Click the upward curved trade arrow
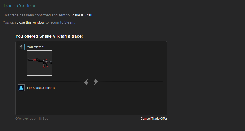Image resolution: width=245 pixels, height=131 pixels. pyautogui.click(x=96, y=82)
